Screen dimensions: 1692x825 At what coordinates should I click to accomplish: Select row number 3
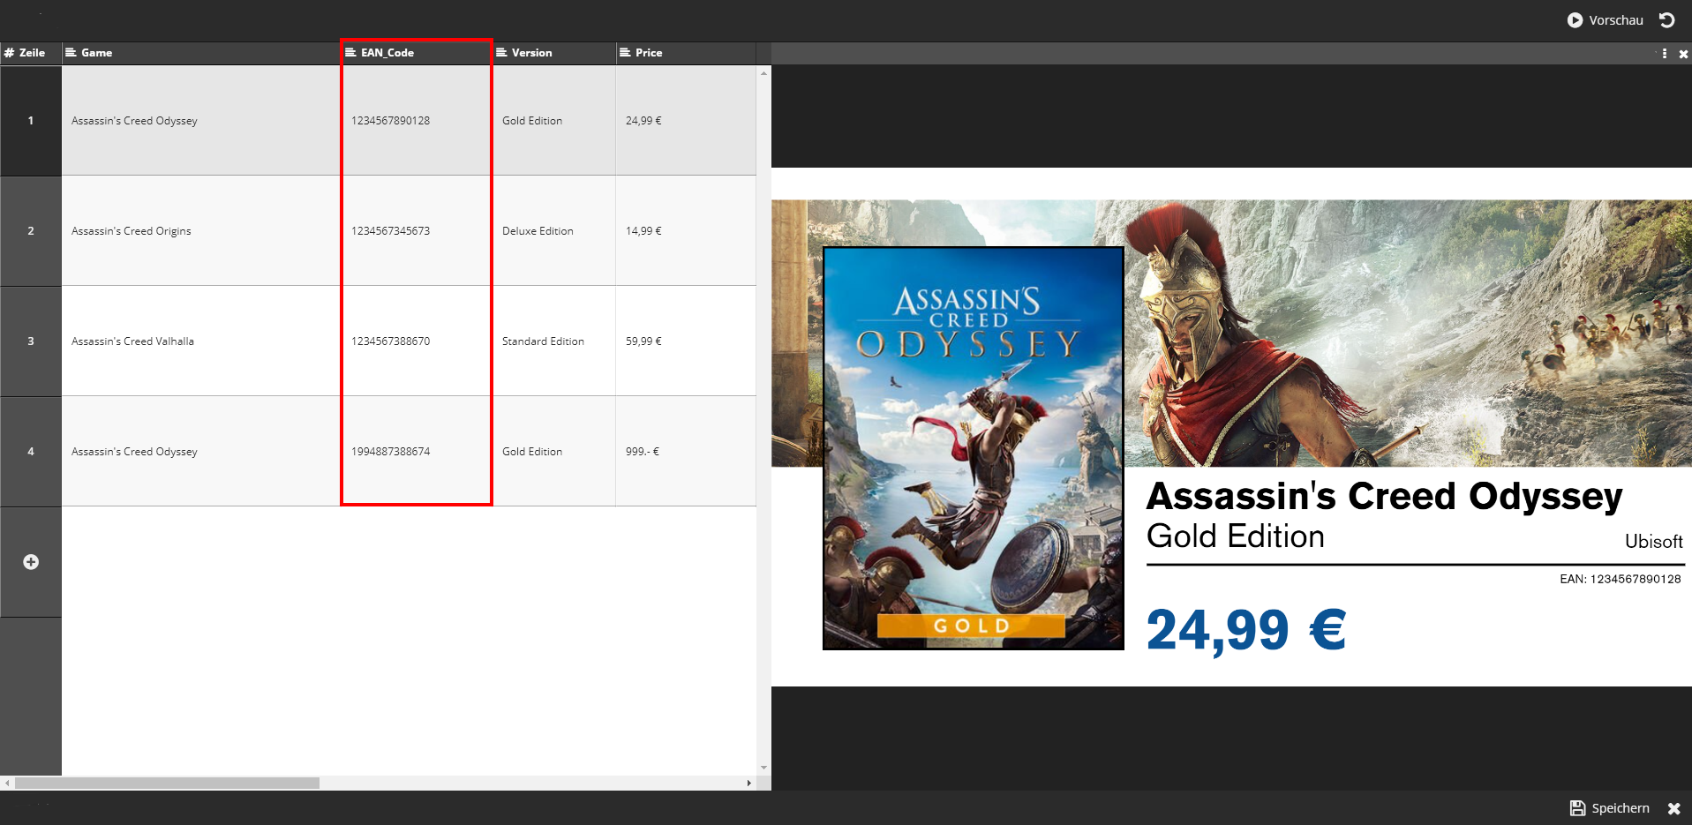(x=31, y=341)
